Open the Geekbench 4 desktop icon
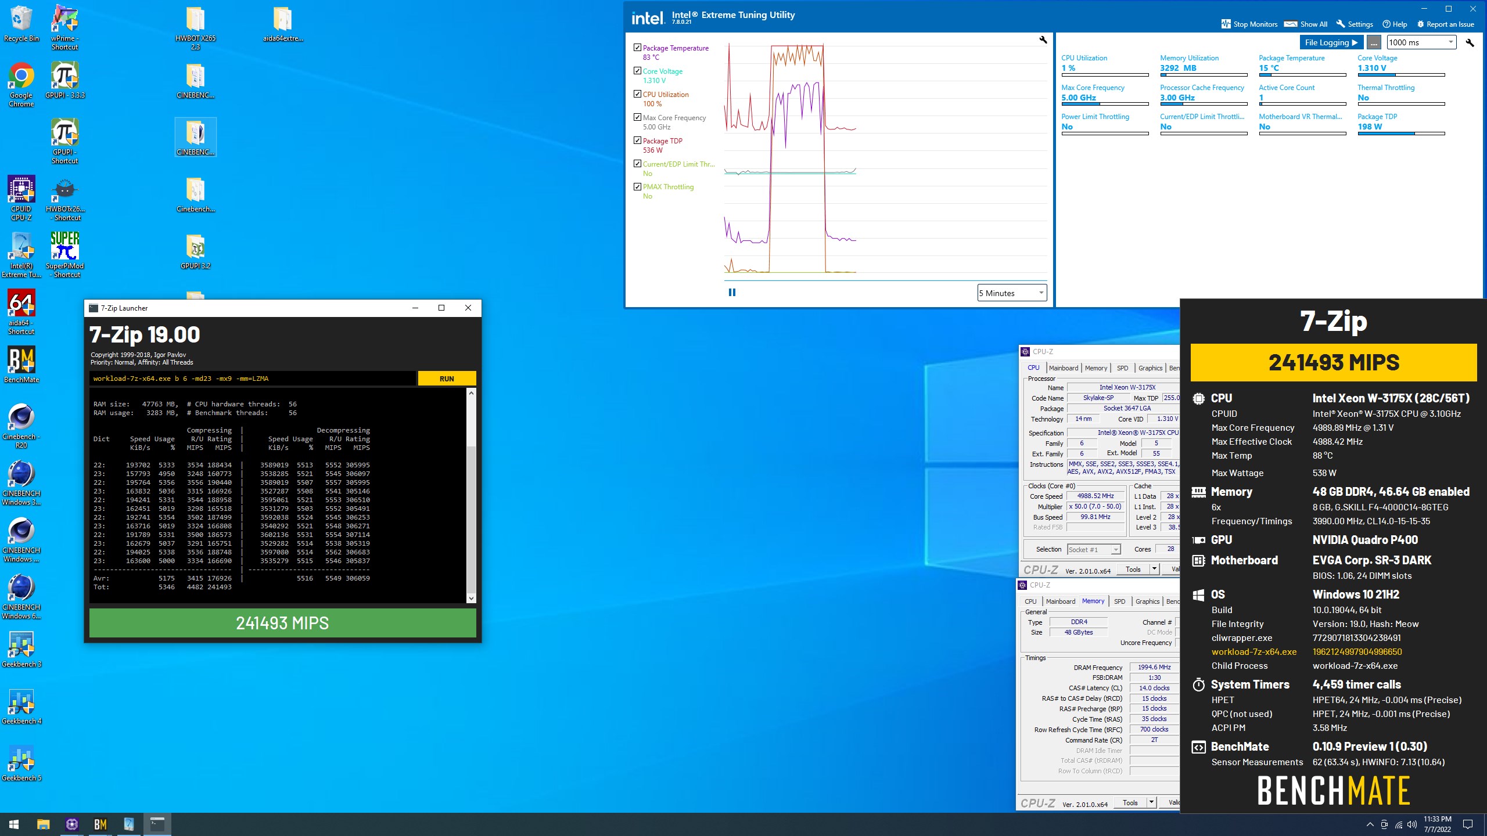The image size is (1487, 836). coord(21,706)
